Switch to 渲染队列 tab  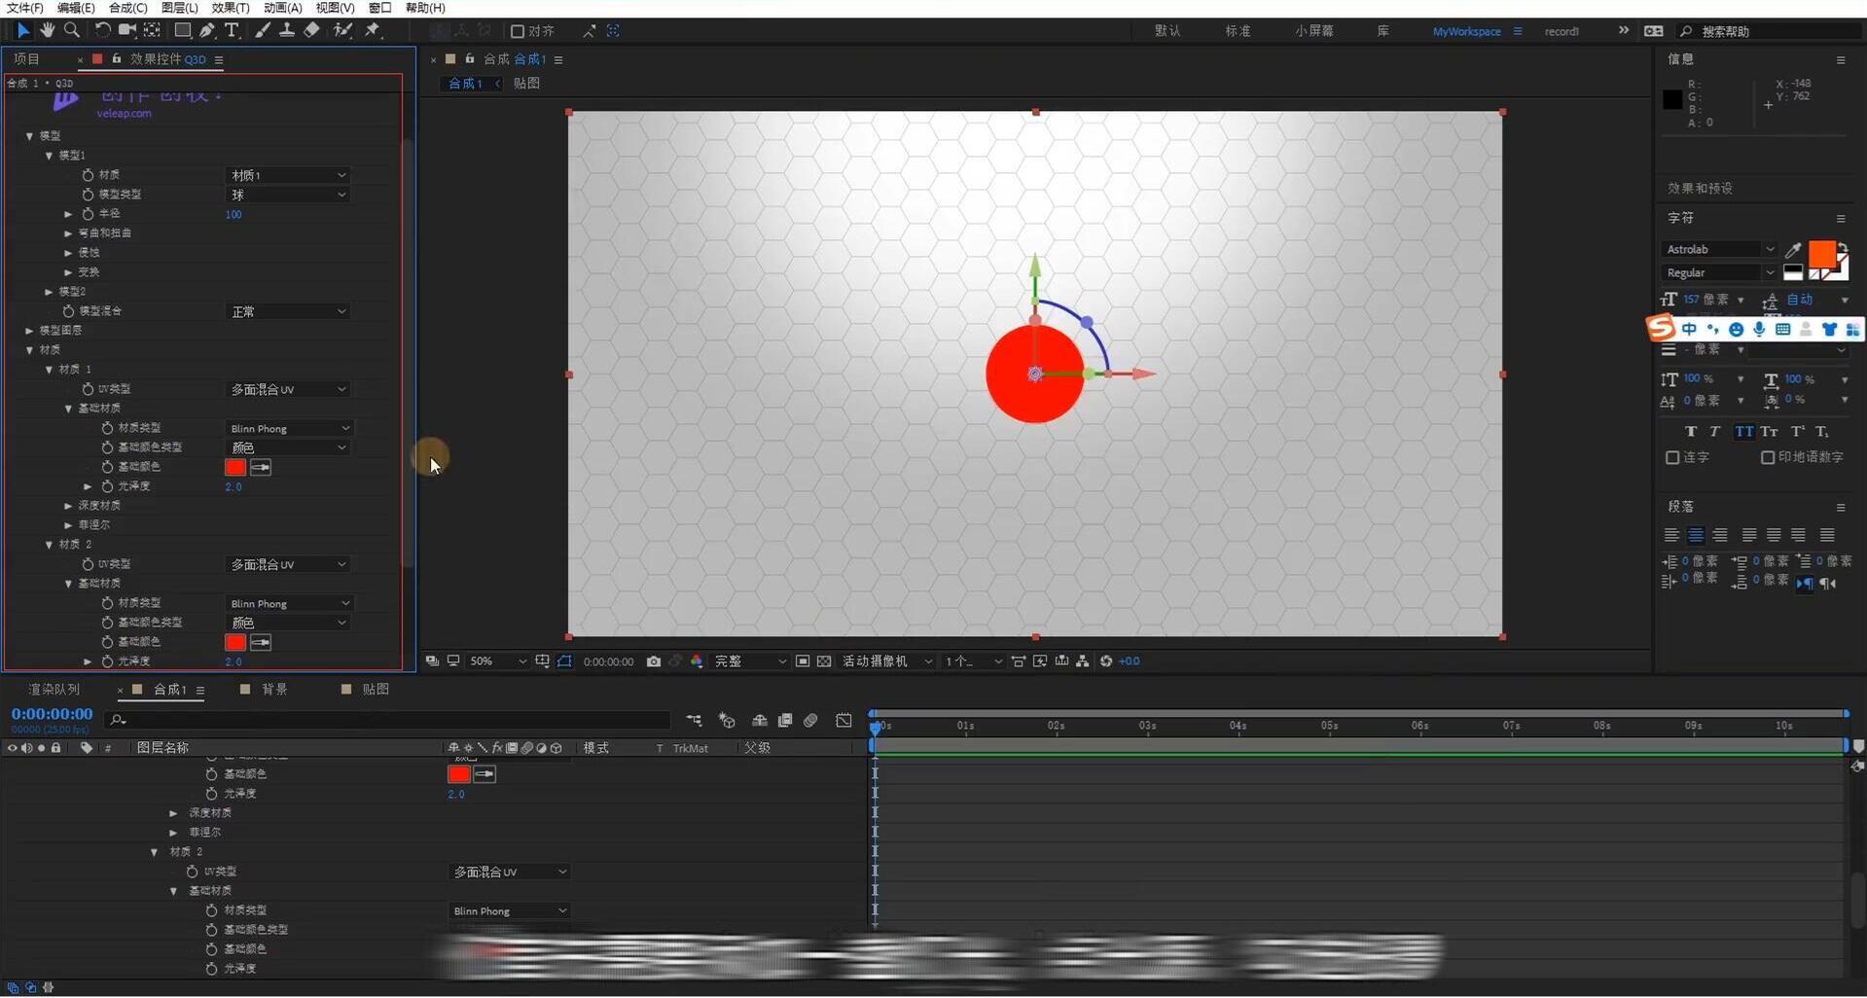(54, 690)
